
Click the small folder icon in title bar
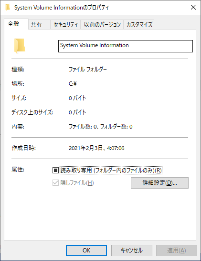pos(8,8)
